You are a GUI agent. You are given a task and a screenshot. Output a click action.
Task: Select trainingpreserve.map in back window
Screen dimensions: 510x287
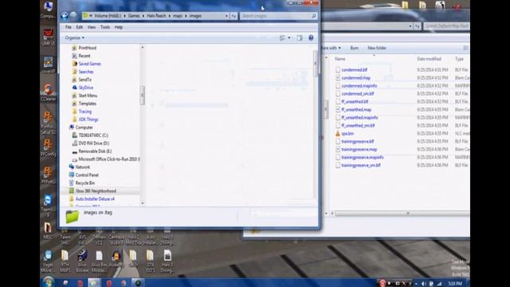pyautogui.click(x=359, y=149)
